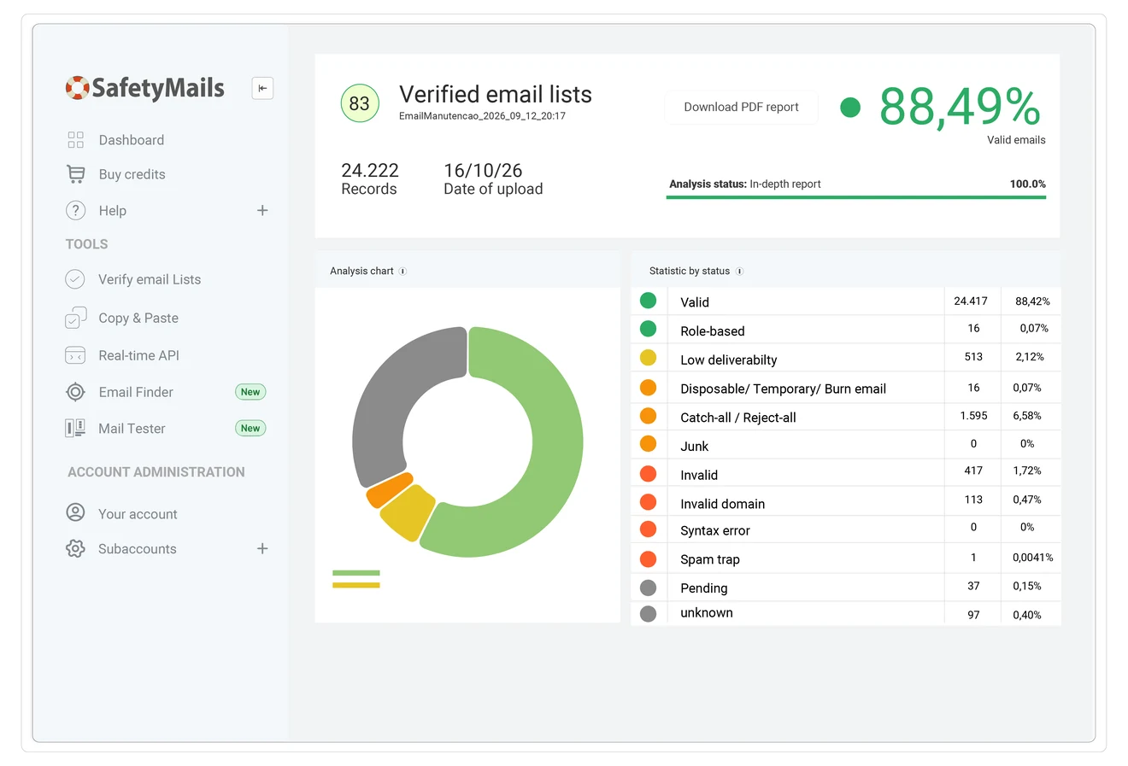Click the Buy credits cart icon
This screenshot has height=766, width=1128.
coord(75,174)
